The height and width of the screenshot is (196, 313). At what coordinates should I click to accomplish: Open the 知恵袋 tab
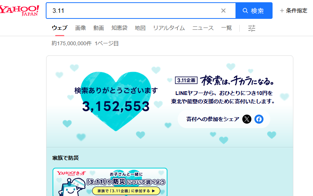[x=119, y=28]
